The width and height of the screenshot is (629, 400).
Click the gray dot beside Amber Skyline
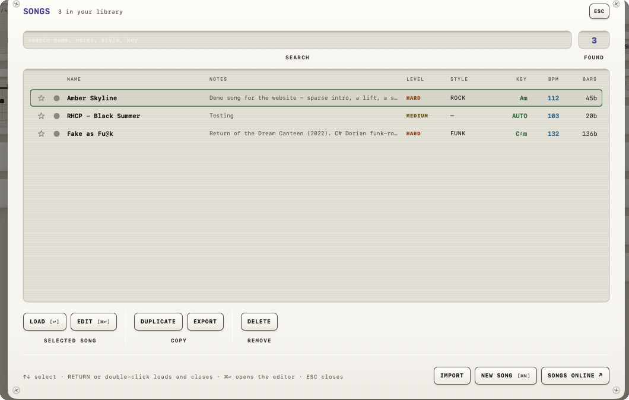pyautogui.click(x=56, y=98)
